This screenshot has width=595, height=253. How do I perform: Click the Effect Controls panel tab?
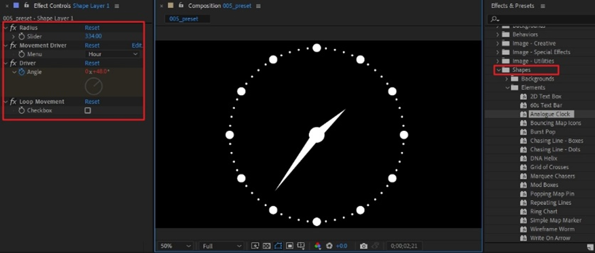71,6
